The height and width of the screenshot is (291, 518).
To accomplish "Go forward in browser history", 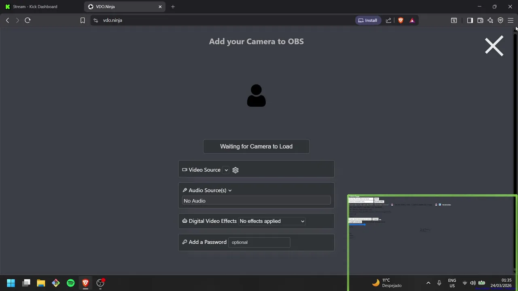I will (x=17, y=20).
